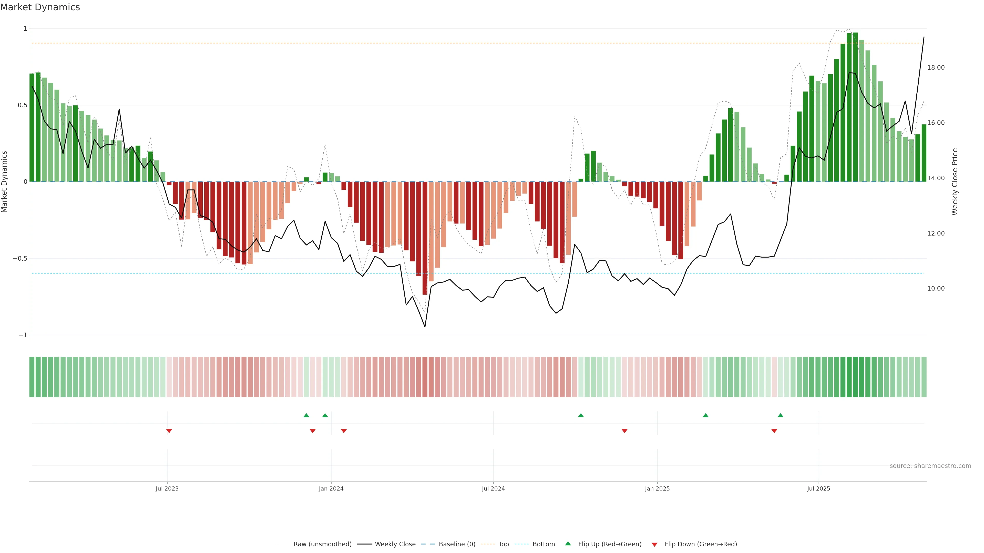
Task: Click the rightmost red flip-down triangle marker
Action: click(x=774, y=431)
